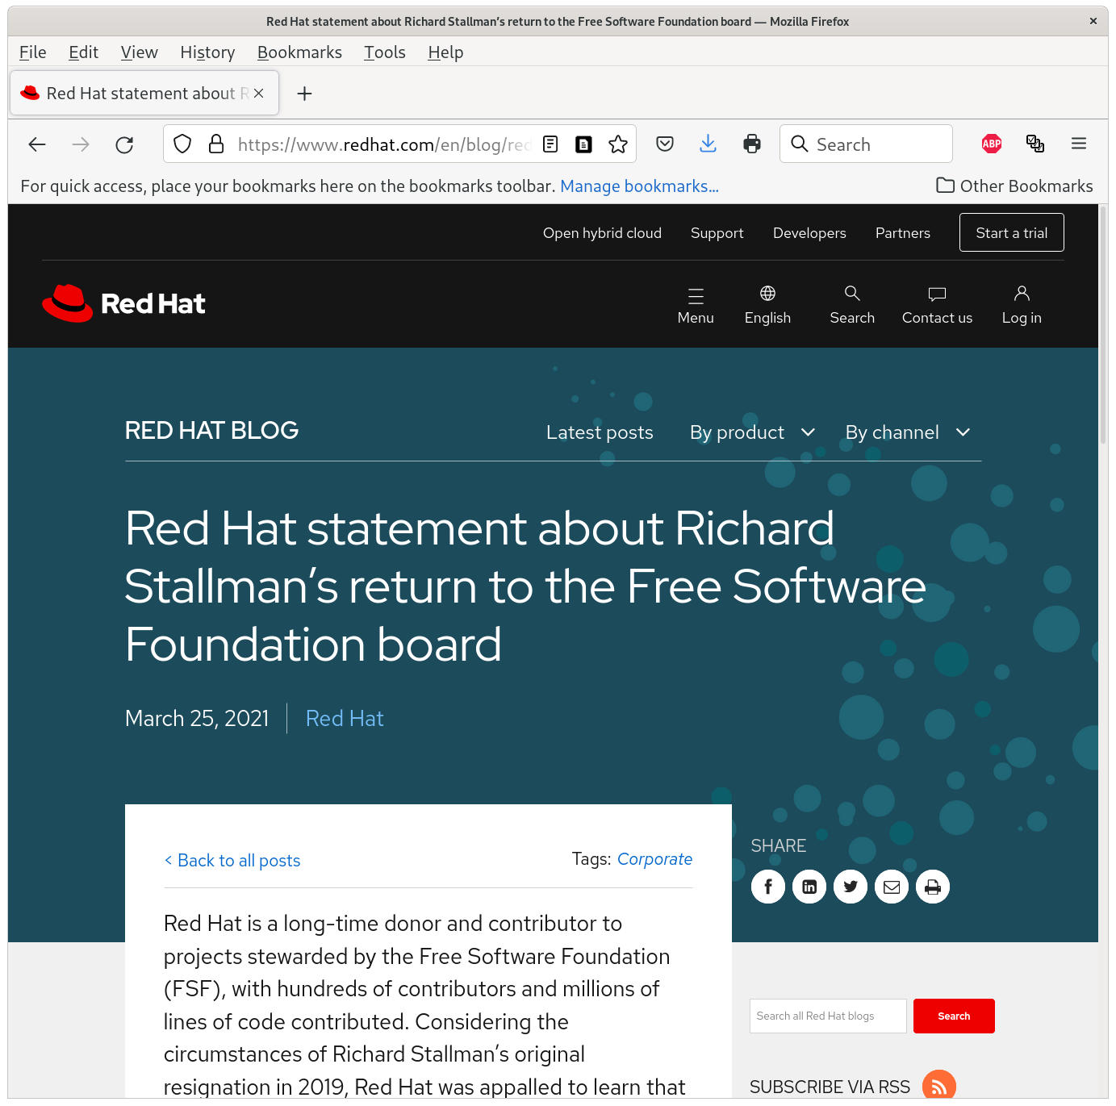Open the Partners link

pos(902,233)
